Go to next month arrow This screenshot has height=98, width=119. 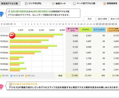pyautogui.click(x=15, y=24)
